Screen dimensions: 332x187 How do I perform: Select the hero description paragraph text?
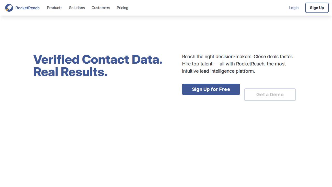click(x=237, y=64)
